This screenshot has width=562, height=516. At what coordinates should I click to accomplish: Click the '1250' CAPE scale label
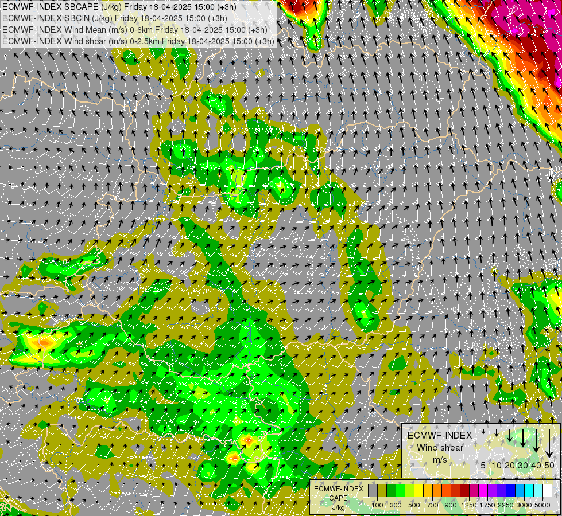click(x=469, y=505)
